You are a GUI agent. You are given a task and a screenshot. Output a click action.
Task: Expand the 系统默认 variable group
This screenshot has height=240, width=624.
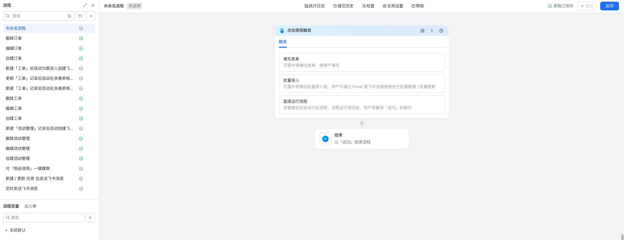point(6,230)
